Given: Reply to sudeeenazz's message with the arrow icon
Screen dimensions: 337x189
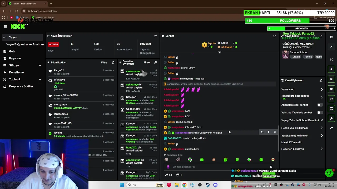Looking at the screenshot, I should pos(262,132).
